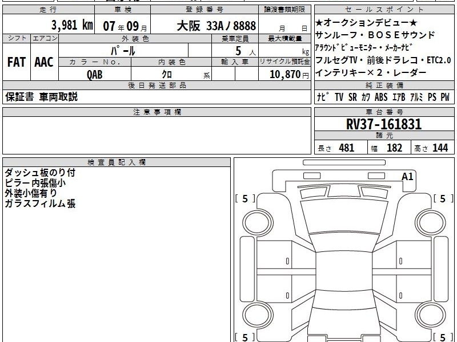Click the 外装色 header cell
Viewport: 457px width, 342px height.
pos(135,39)
